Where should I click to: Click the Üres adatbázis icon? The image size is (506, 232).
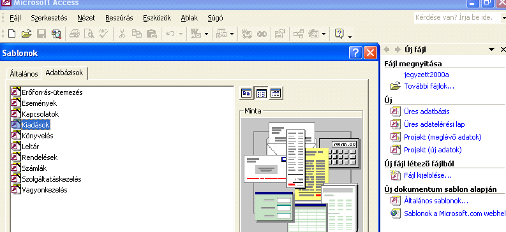396,112
